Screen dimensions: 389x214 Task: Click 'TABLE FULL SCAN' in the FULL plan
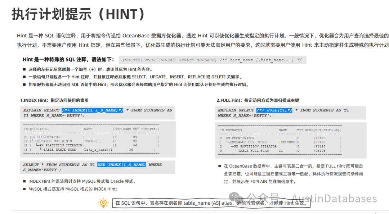253,151
